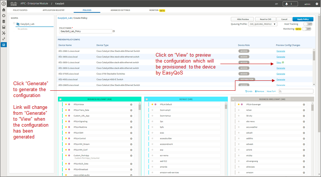Click Generate link for AD2-3750X.cisco.local
Image resolution: width=321 pixels, height=177 pixels.
[281, 74]
